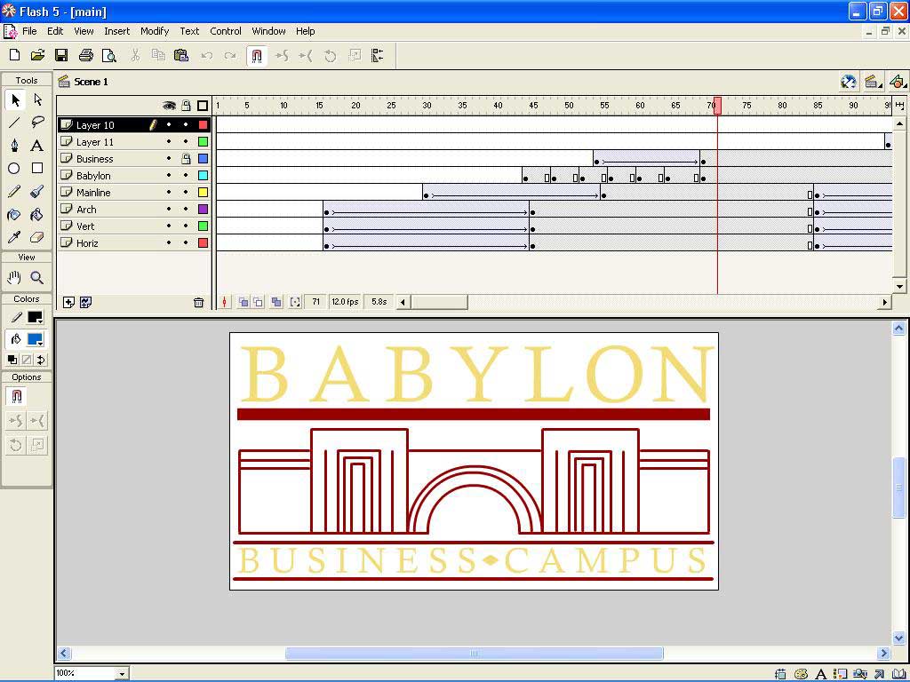Click the Print toolbar icon
Viewport: 910px width, 682px height.
click(86, 55)
